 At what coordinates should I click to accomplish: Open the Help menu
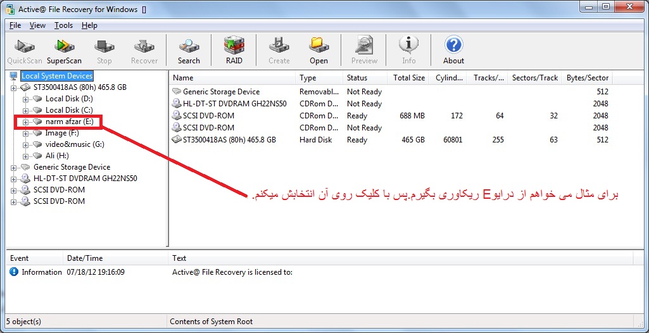(x=89, y=25)
